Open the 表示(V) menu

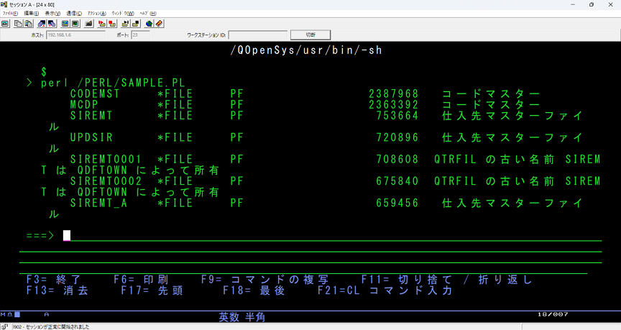[52, 14]
